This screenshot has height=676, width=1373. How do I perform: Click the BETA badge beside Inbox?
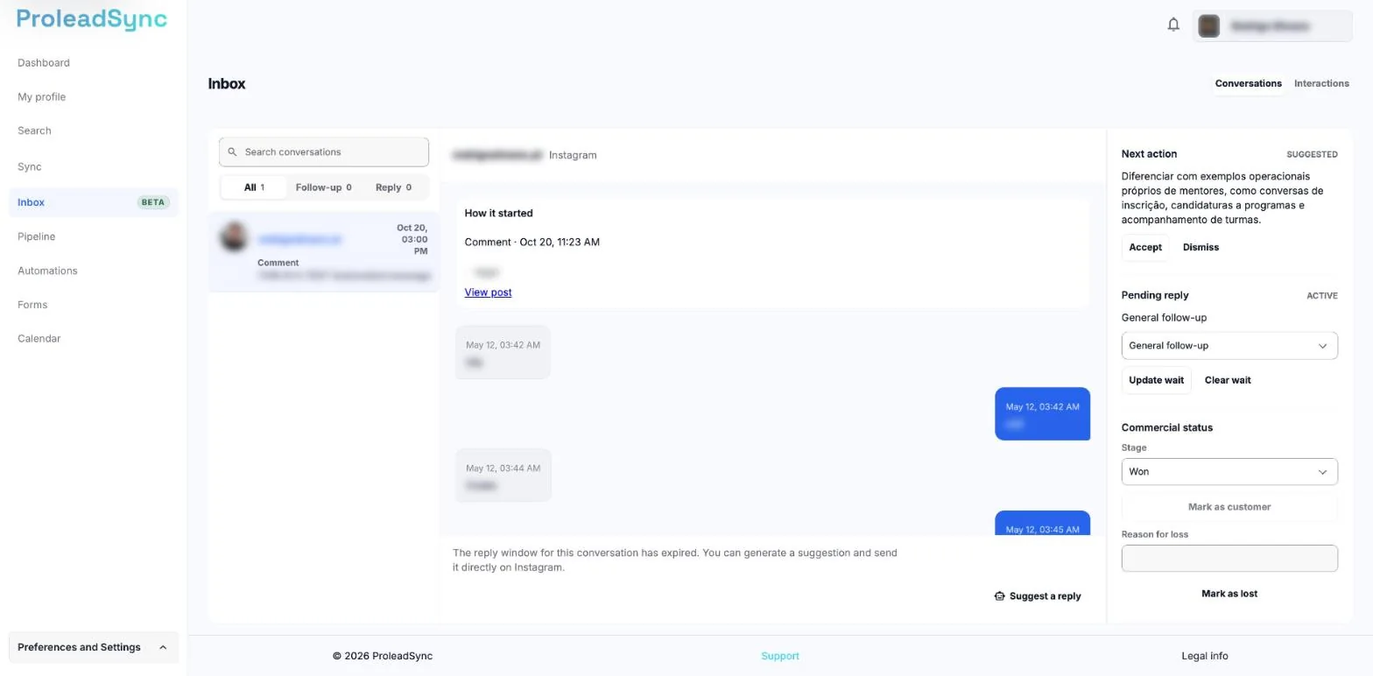tap(153, 202)
